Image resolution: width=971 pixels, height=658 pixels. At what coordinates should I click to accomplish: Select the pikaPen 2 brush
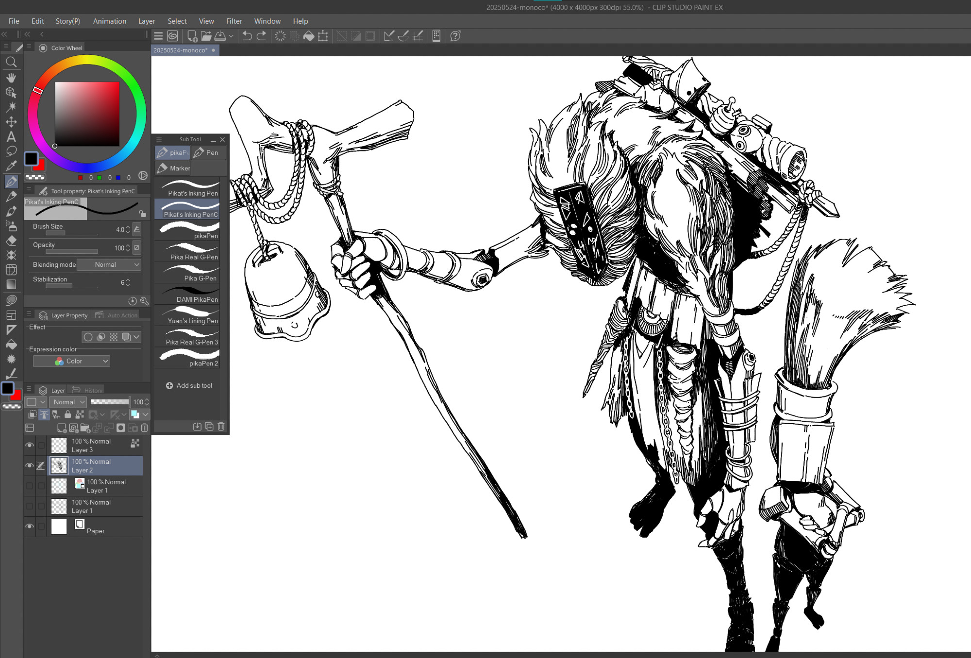[x=187, y=358]
